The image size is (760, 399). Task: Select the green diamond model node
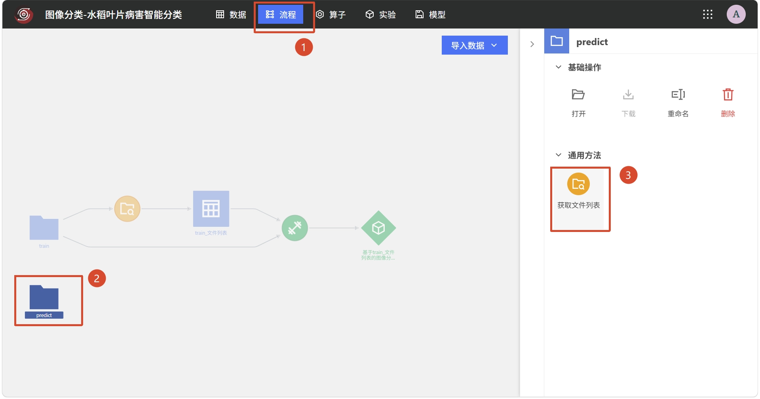pos(378,228)
